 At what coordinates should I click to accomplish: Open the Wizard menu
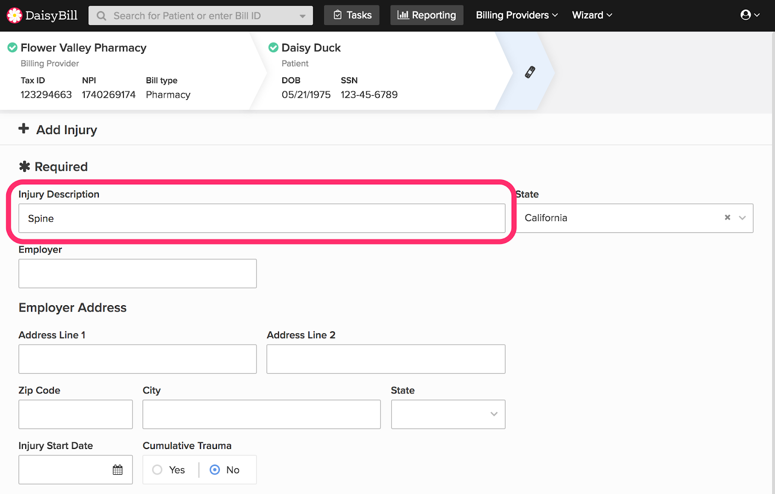592,15
